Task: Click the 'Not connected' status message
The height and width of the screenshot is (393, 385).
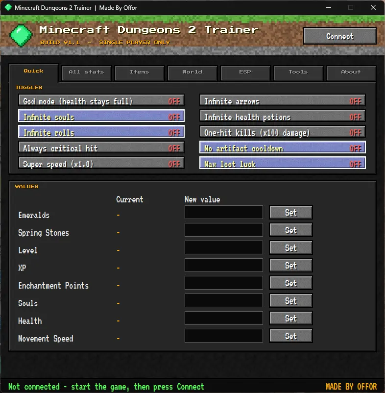Action: point(106,387)
